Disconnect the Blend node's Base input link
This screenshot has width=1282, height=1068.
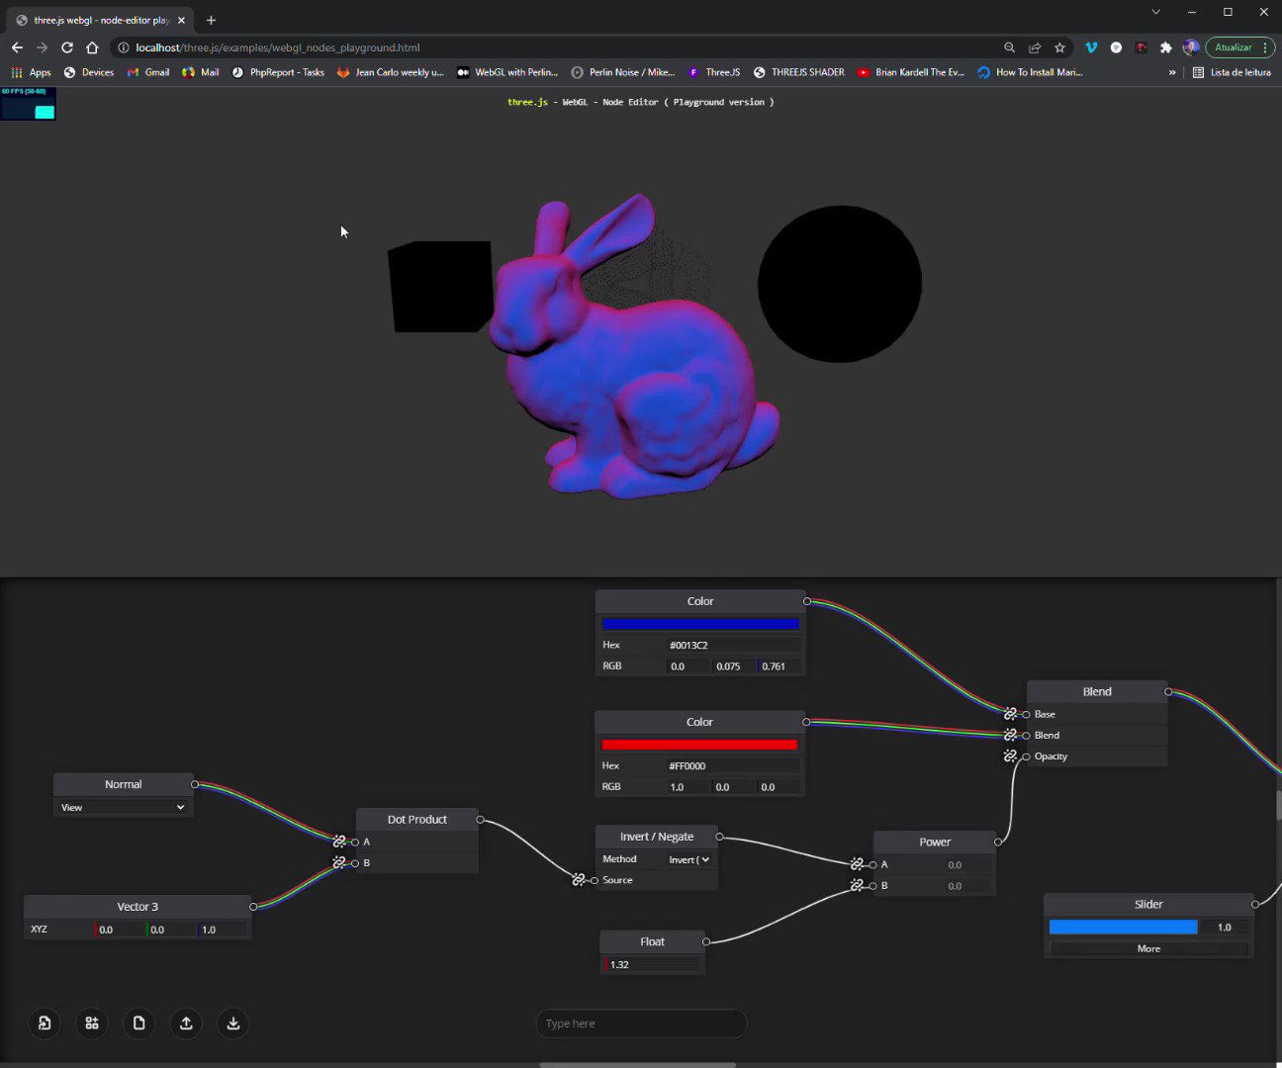1011,713
